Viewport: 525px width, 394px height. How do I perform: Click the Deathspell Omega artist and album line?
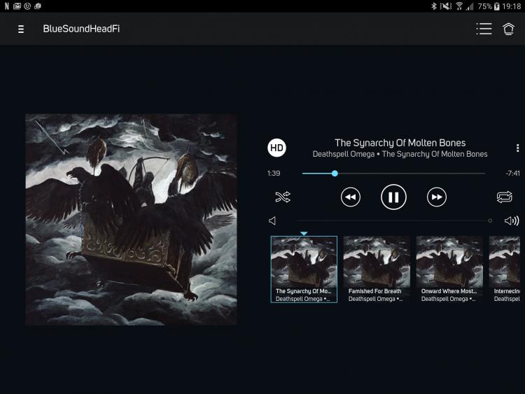(x=400, y=154)
